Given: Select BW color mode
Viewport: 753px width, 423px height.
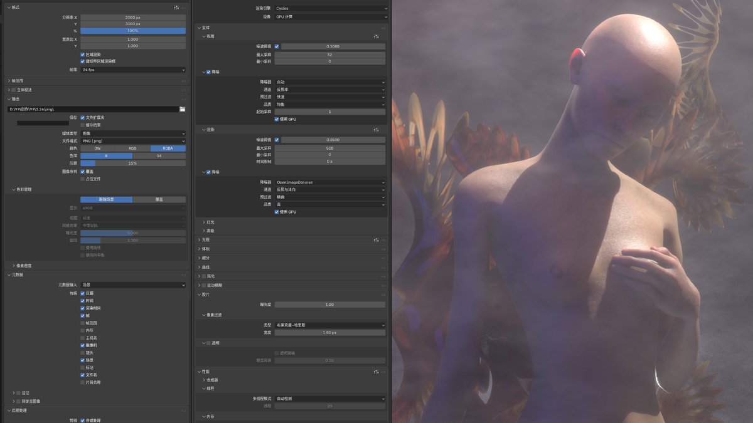Looking at the screenshot, I should pos(98,149).
